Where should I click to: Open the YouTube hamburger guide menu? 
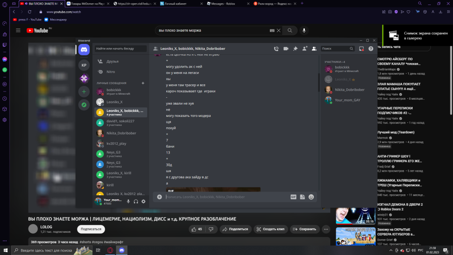coord(18,30)
